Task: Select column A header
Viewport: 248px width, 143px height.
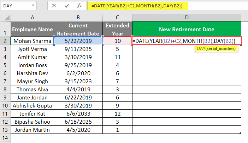Action: pos(32,18)
